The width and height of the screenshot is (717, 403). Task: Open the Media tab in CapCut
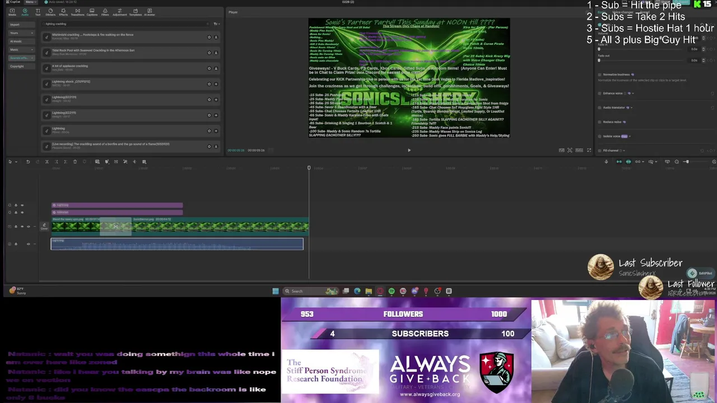click(x=12, y=12)
